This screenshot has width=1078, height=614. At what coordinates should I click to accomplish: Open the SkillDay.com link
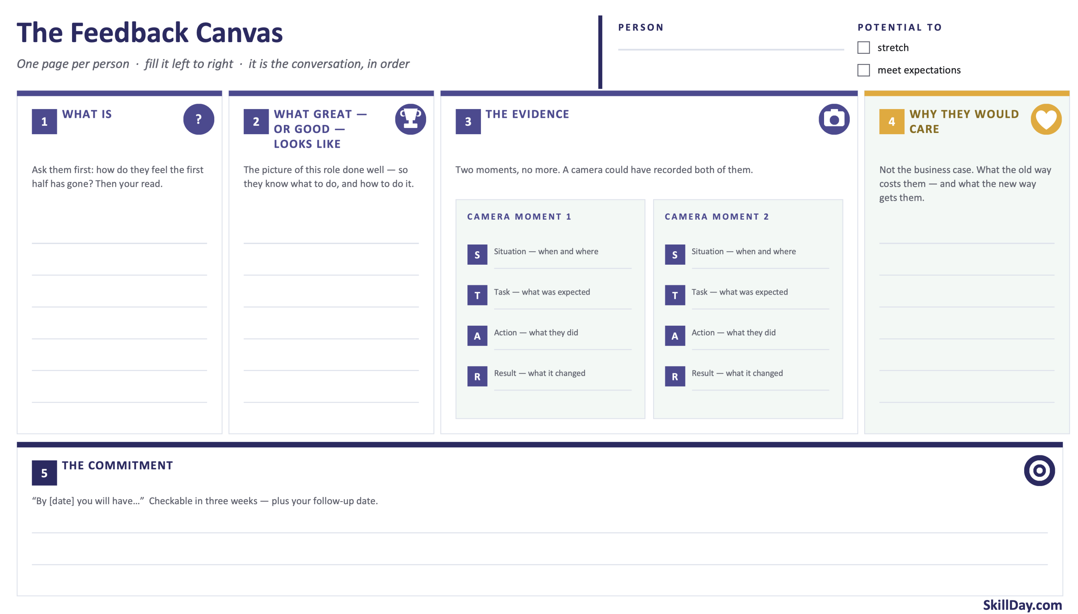1022,605
